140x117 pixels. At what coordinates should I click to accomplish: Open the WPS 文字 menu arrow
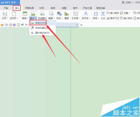click(x=19, y=3)
